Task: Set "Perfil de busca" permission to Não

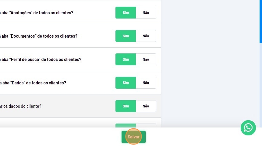Action: pyautogui.click(x=146, y=59)
